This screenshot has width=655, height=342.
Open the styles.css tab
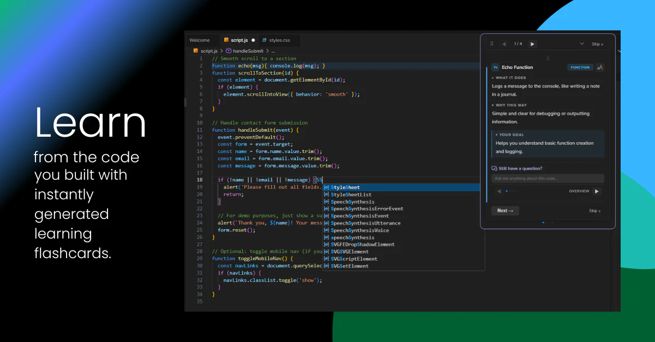tap(279, 40)
